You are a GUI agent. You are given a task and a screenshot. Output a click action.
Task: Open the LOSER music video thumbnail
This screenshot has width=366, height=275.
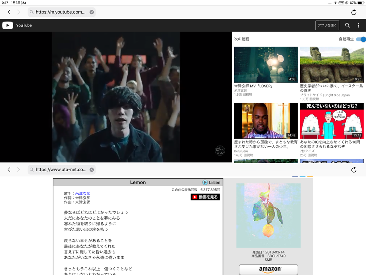click(266, 65)
